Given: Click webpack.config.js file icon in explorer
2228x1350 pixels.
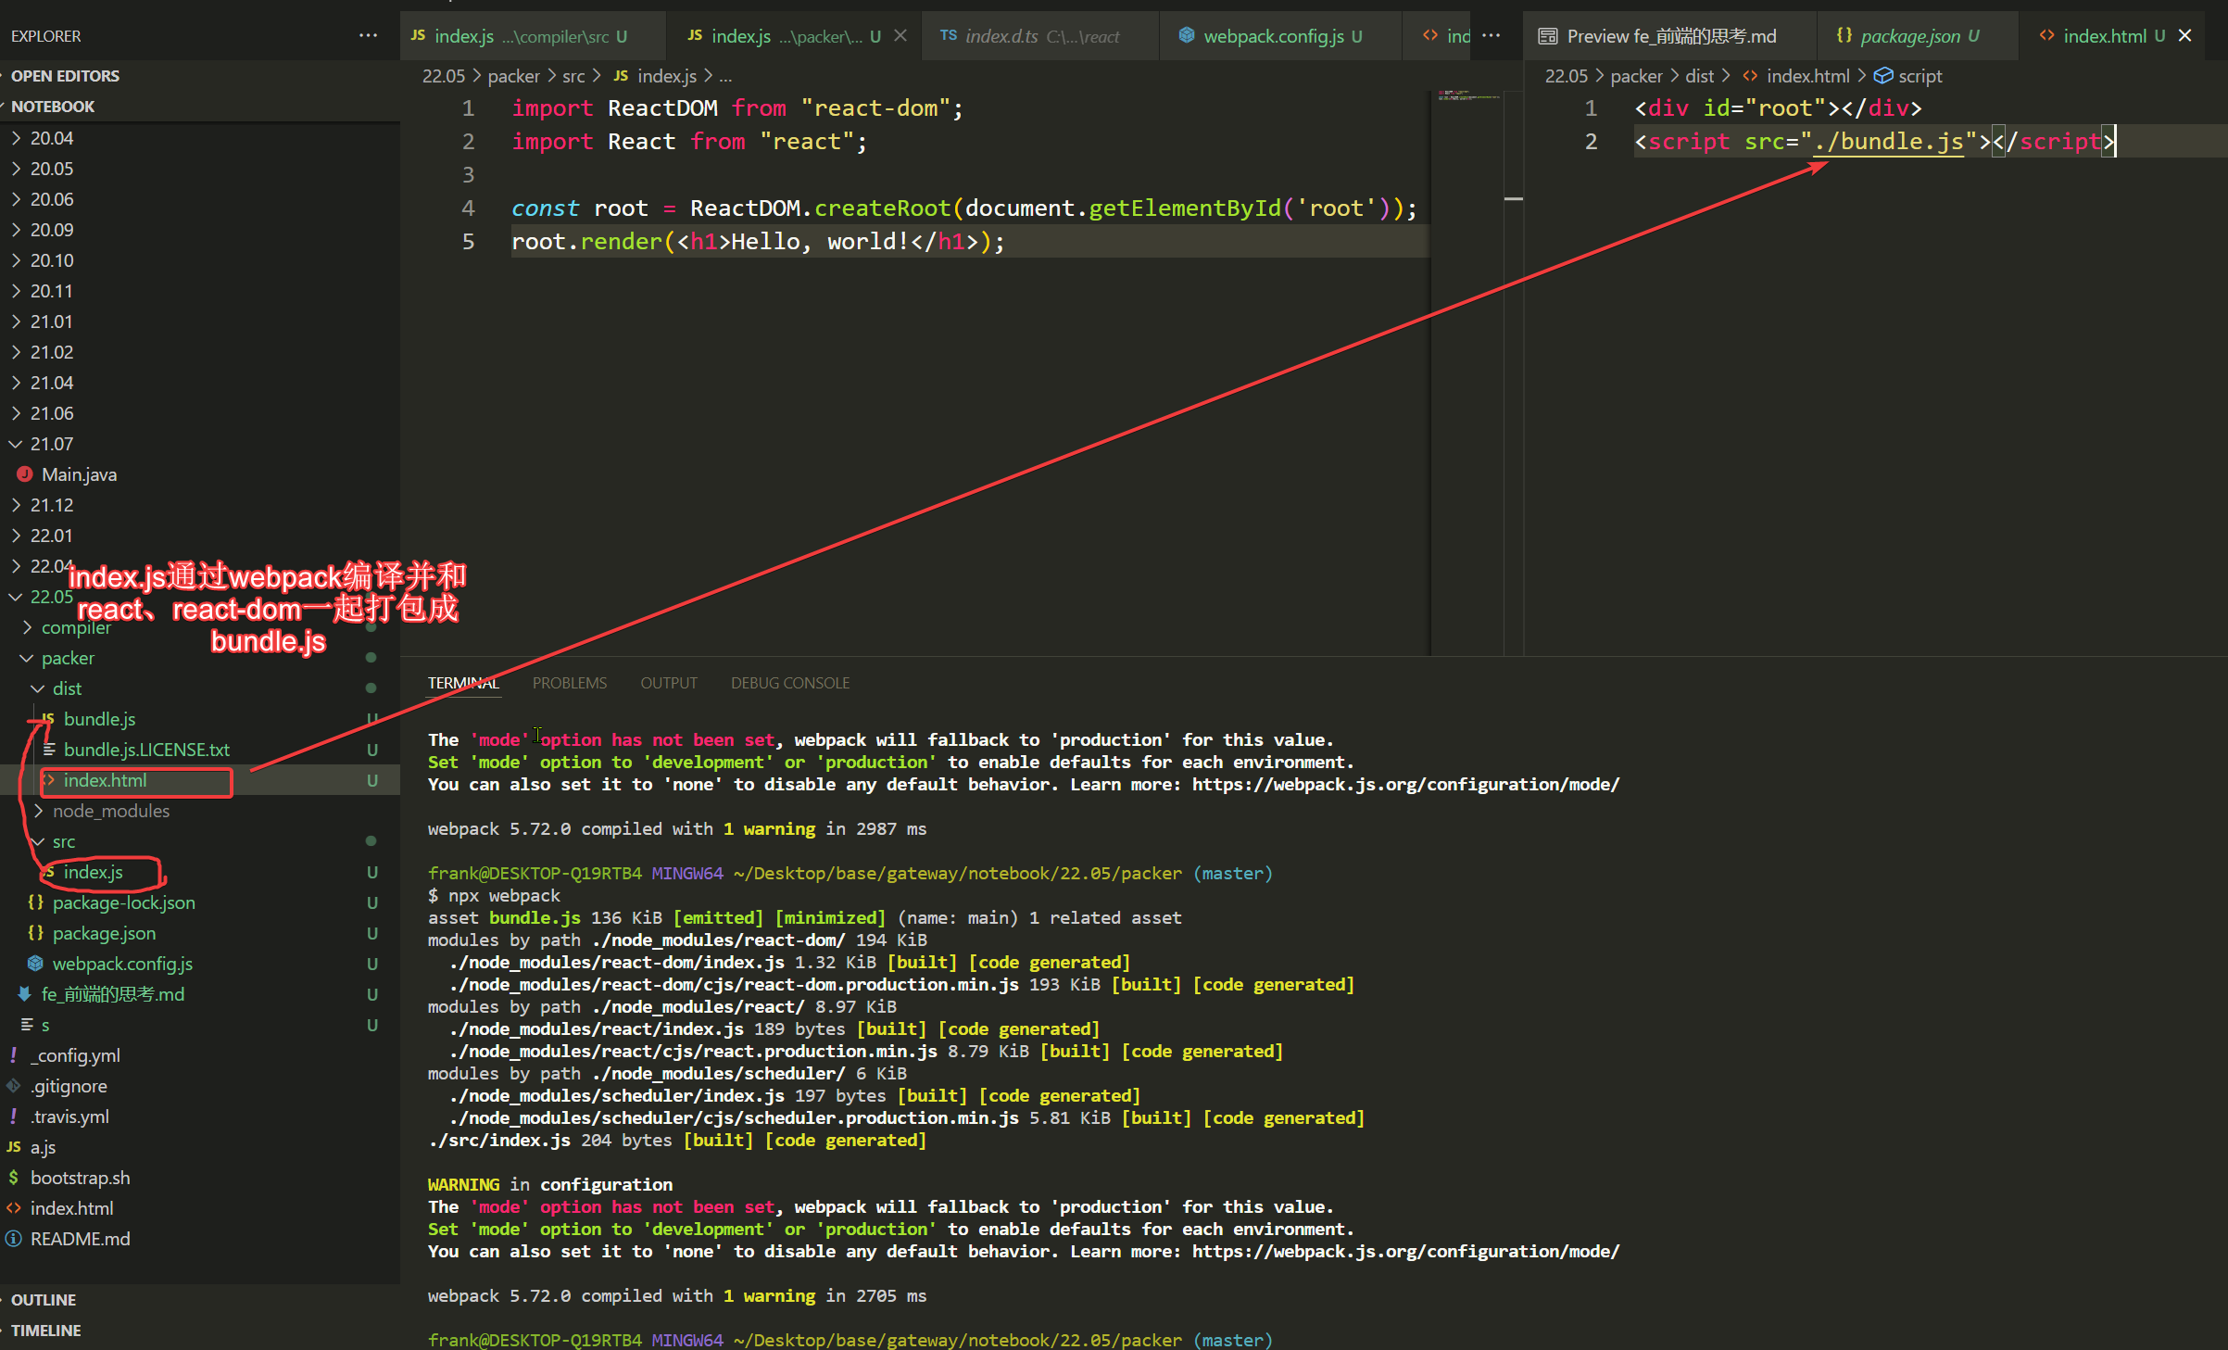Looking at the screenshot, I should (x=35, y=964).
